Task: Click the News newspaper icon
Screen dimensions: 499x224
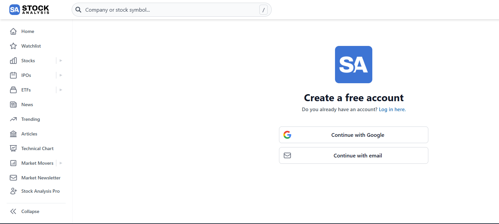Action: pyautogui.click(x=13, y=105)
